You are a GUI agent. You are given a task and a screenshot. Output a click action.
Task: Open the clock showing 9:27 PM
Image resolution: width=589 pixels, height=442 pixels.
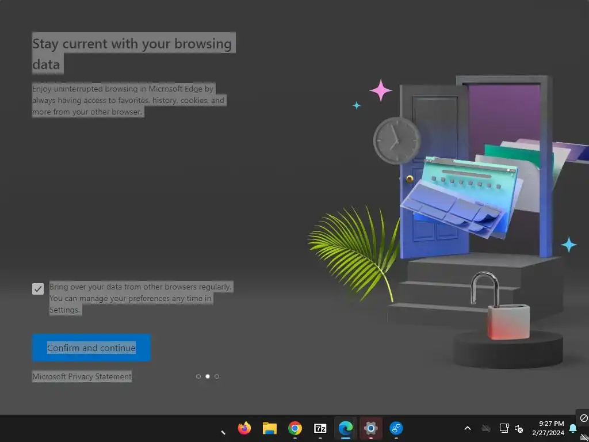point(548,428)
